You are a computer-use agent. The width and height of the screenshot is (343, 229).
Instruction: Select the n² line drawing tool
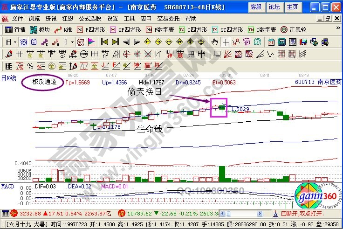click(x=105, y=54)
